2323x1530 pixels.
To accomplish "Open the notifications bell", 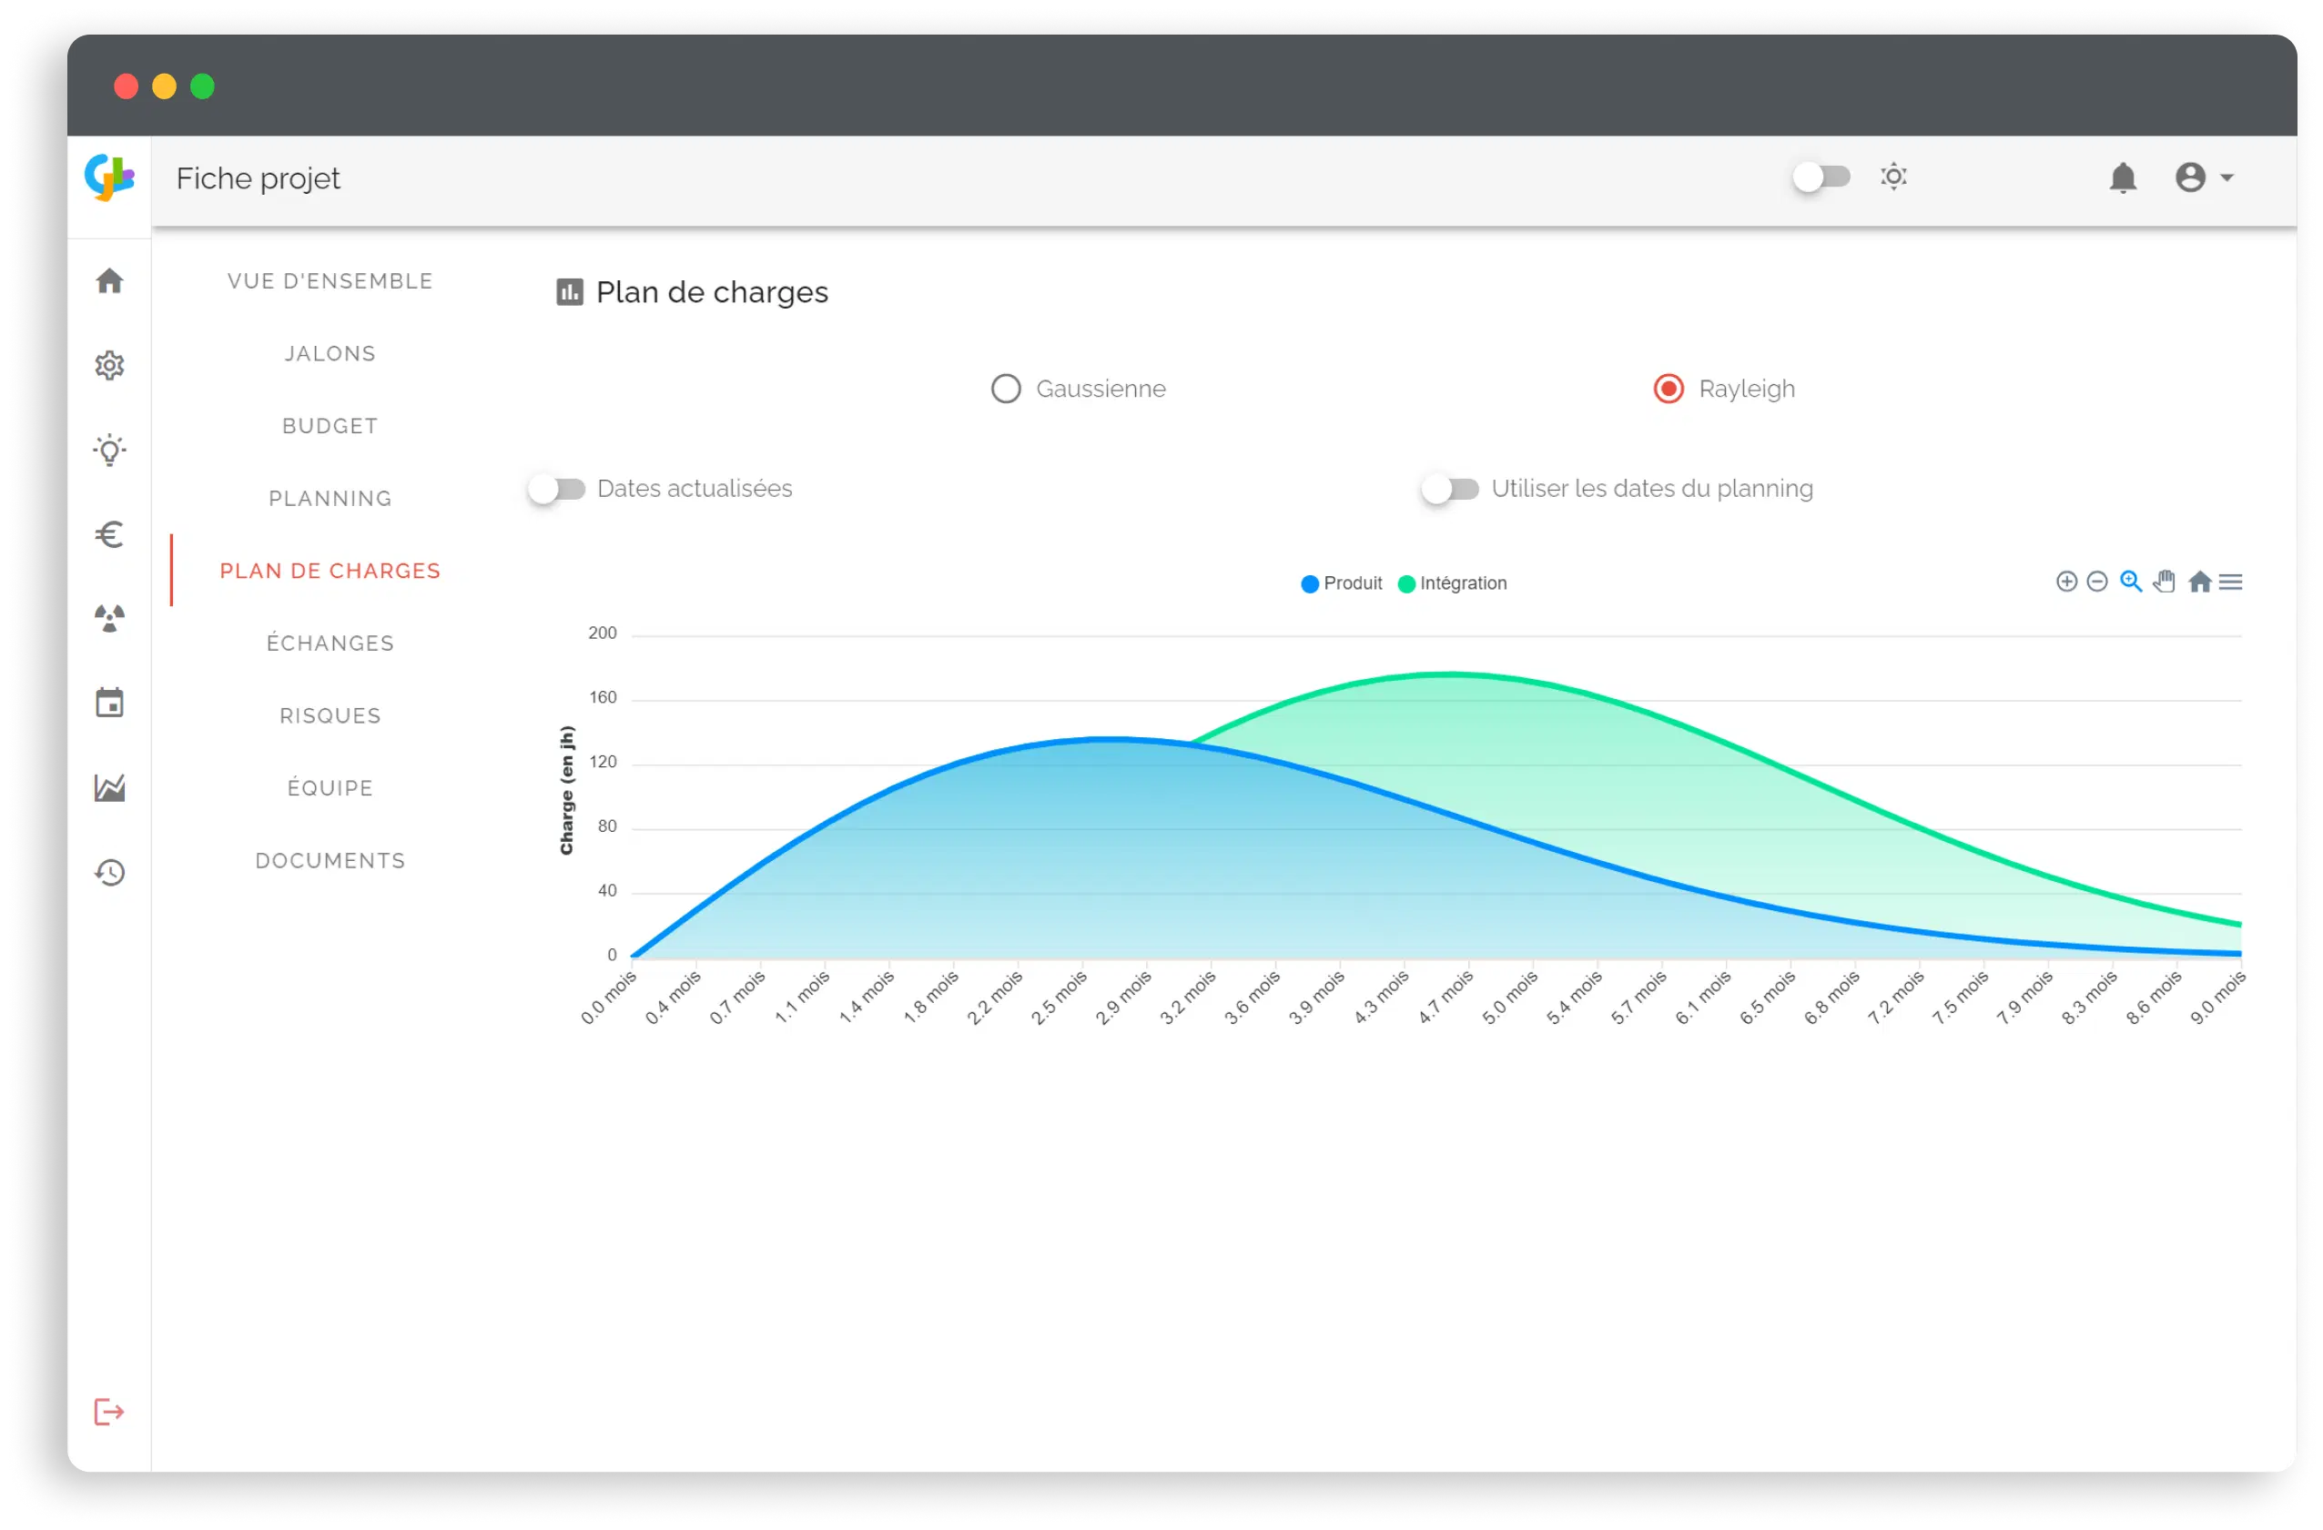I will click(2123, 177).
